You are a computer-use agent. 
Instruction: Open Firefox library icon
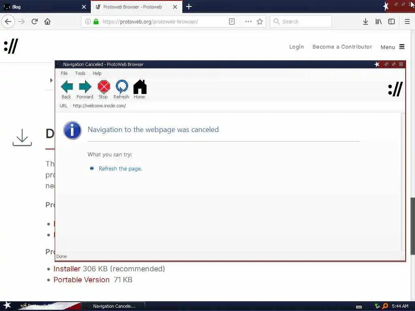379,21
